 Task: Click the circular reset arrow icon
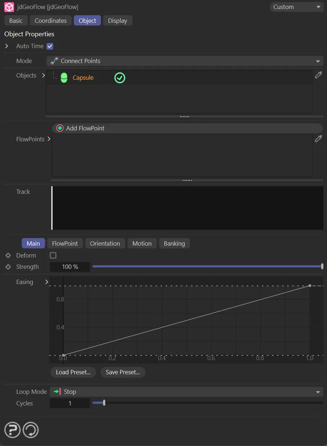pyautogui.click(x=31, y=430)
